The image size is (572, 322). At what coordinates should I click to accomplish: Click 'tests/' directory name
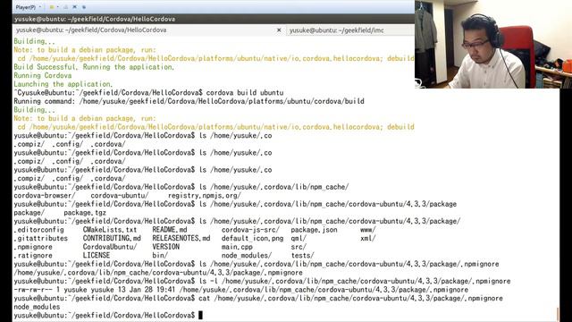tap(302, 256)
